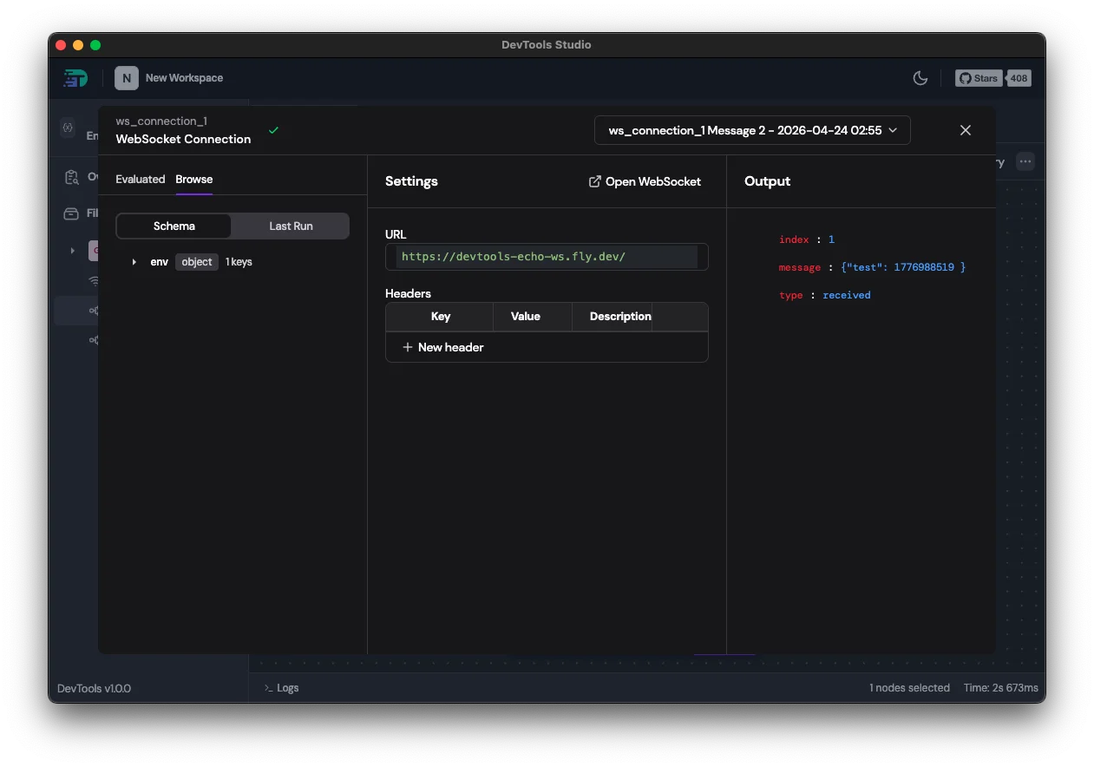
Task: Toggle dark mode with moon icon
Action: [x=920, y=78]
